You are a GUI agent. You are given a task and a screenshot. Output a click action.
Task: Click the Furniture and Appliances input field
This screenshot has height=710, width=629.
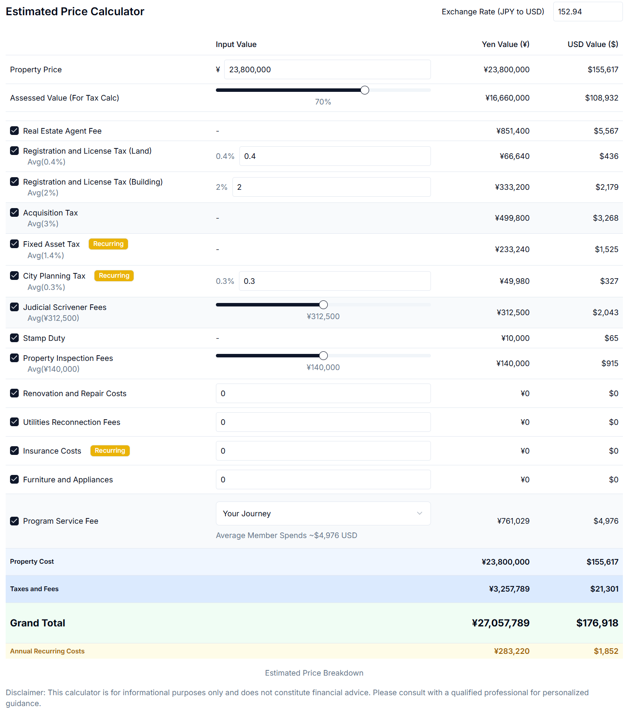323,480
